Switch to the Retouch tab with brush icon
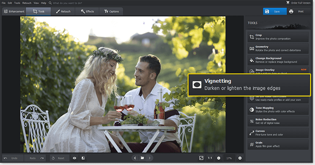 click(63, 11)
